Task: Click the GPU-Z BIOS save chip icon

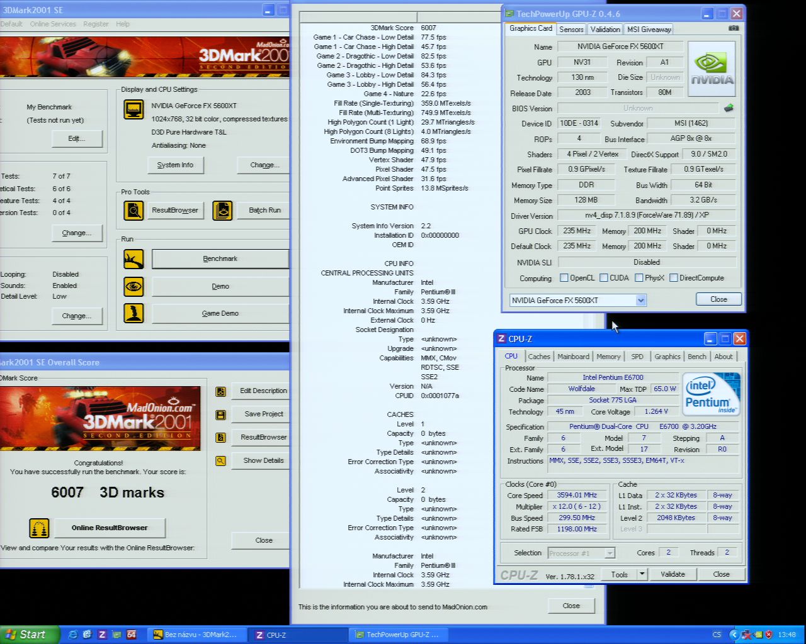Action: pos(729,108)
